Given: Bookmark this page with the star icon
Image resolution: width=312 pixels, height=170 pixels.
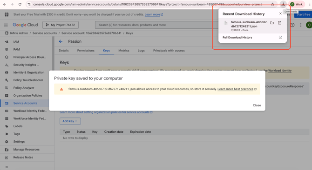Looking at the screenshot, I should (x=272, y=4).
